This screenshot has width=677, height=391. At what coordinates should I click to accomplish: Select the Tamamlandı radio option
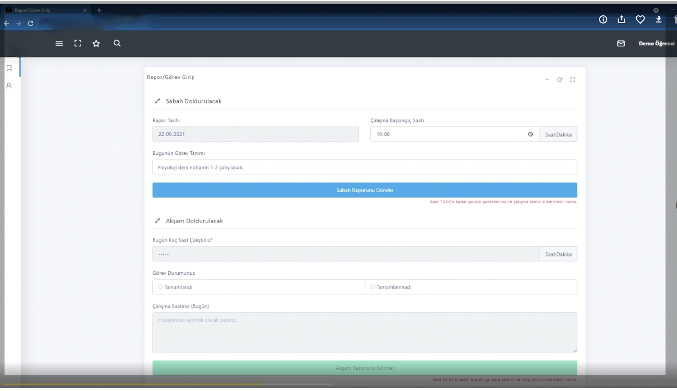click(x=161, y=287)
